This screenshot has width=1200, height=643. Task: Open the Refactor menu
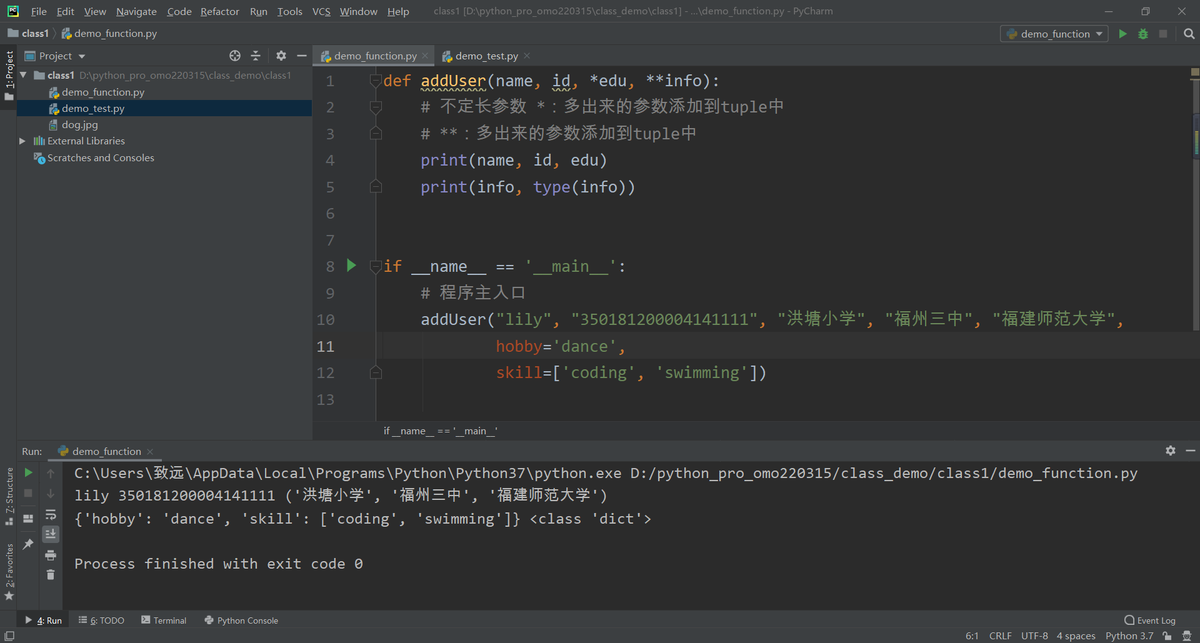point(219,11)
